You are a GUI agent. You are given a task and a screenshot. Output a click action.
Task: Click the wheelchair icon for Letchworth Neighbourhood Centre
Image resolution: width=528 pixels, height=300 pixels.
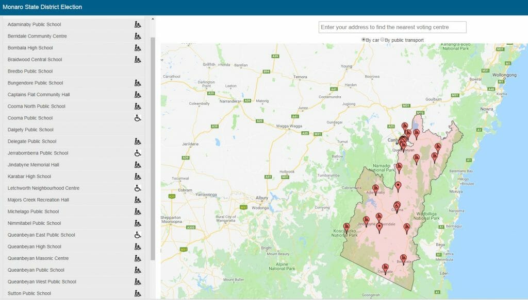[136, 188]
